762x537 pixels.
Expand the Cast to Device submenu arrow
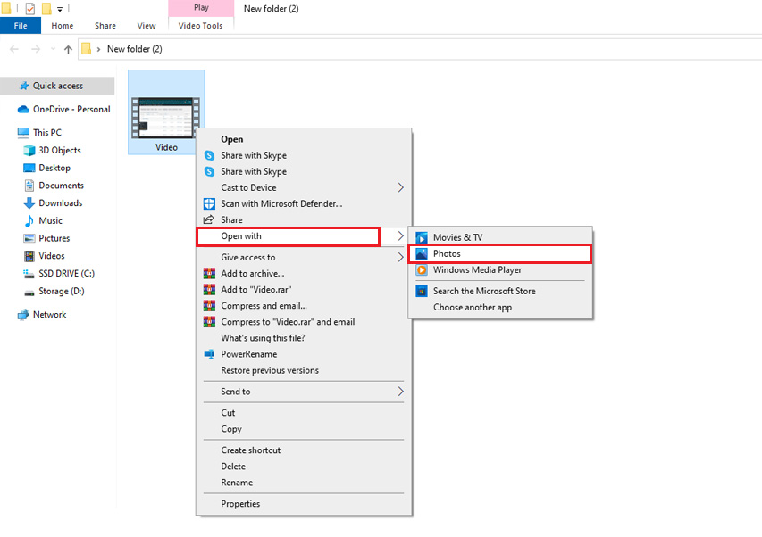[x=400, y=187]
